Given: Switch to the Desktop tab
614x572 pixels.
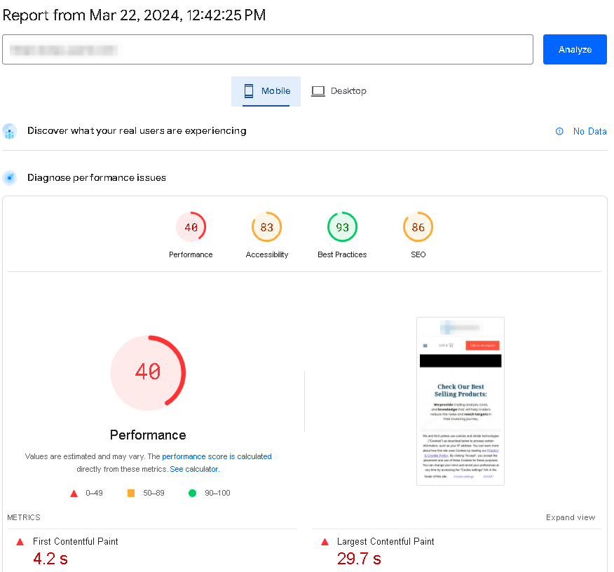Looking at the screenshot, I should (339, 91).
